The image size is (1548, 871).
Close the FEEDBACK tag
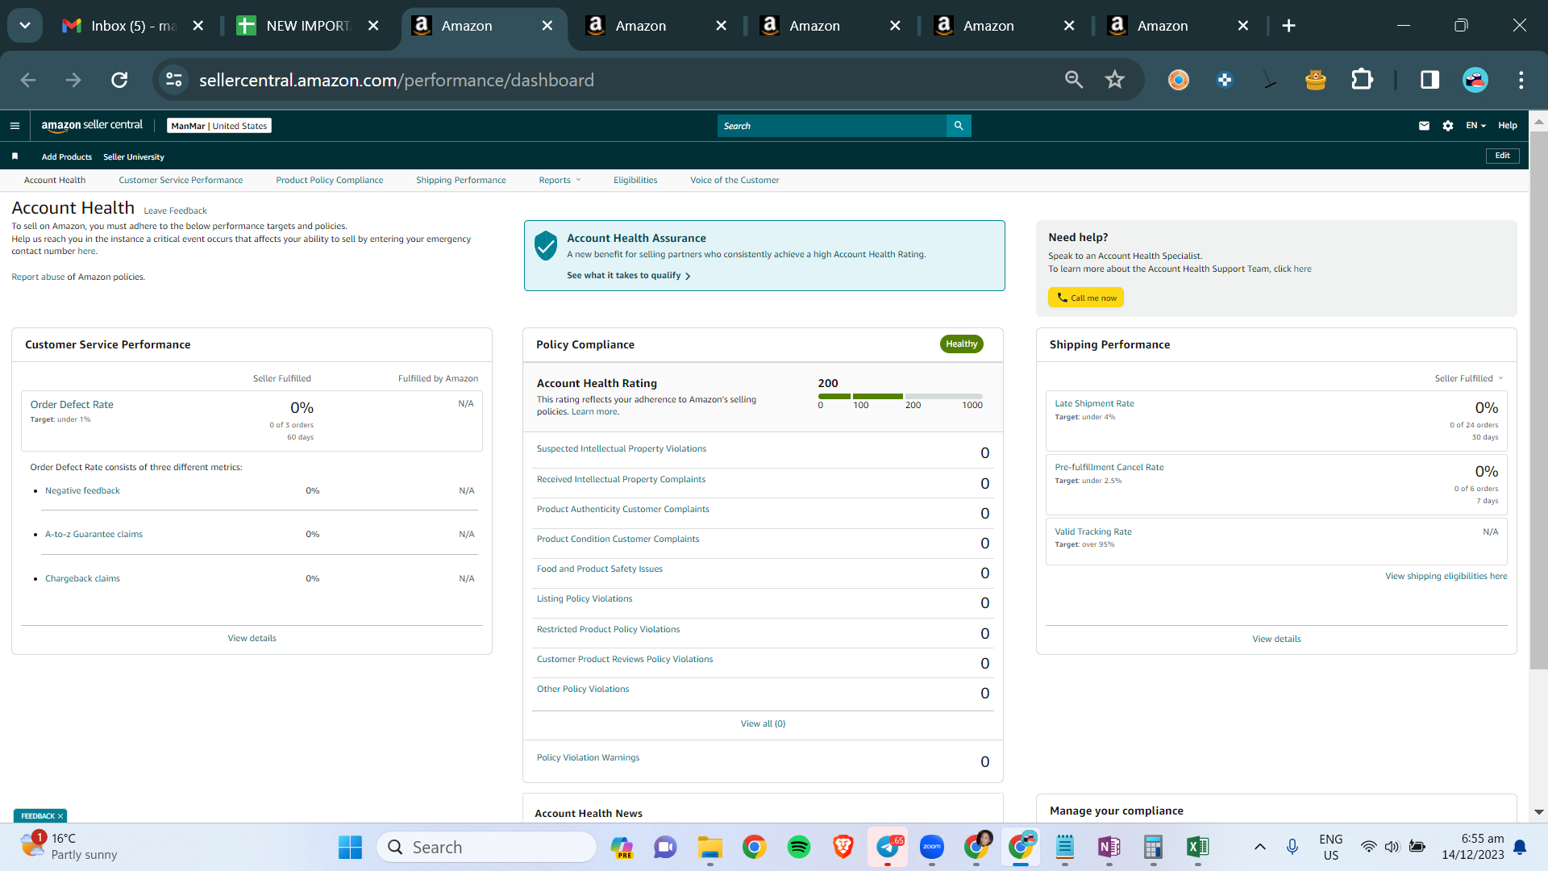point(60,816)
